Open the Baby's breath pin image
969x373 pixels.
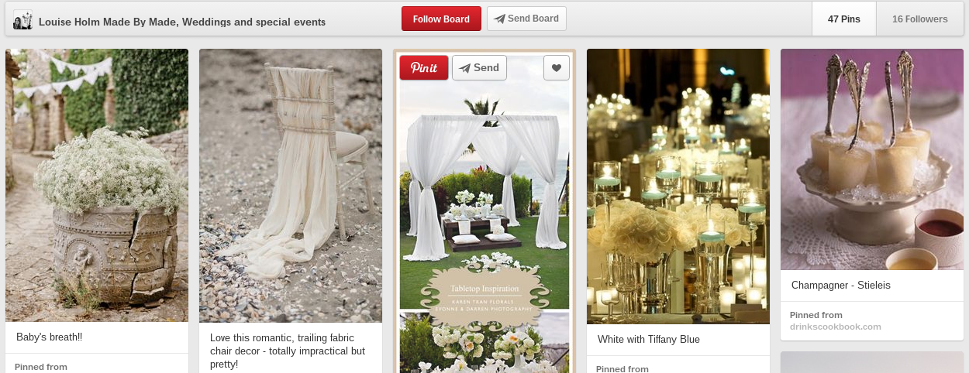point(97,185)
